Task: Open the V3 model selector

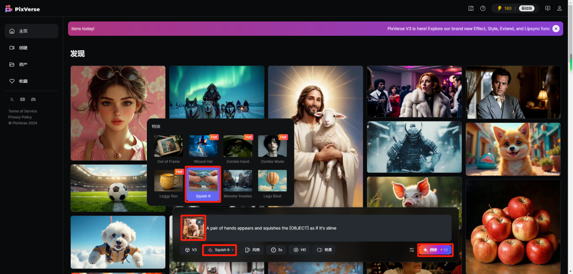Action: 191,250
